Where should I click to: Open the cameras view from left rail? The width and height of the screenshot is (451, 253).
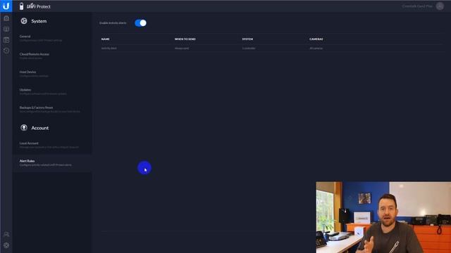click(x=6, y=18)
